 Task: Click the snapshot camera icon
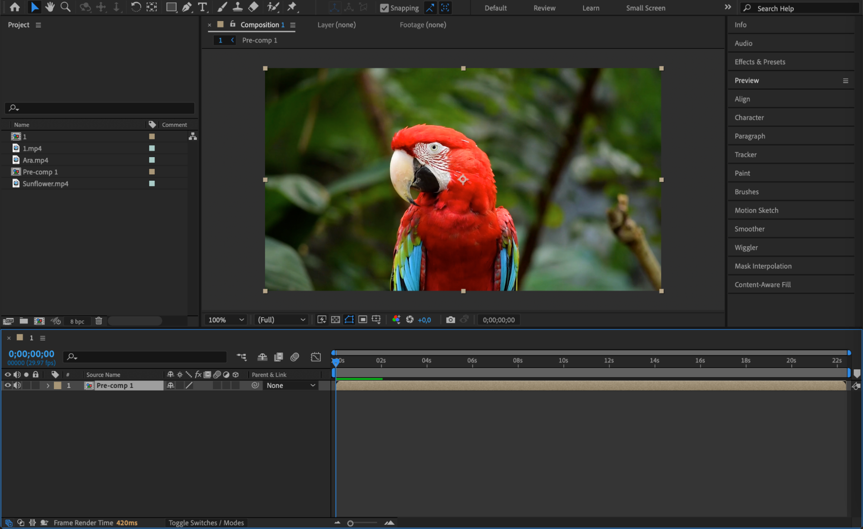coord(450,320)
